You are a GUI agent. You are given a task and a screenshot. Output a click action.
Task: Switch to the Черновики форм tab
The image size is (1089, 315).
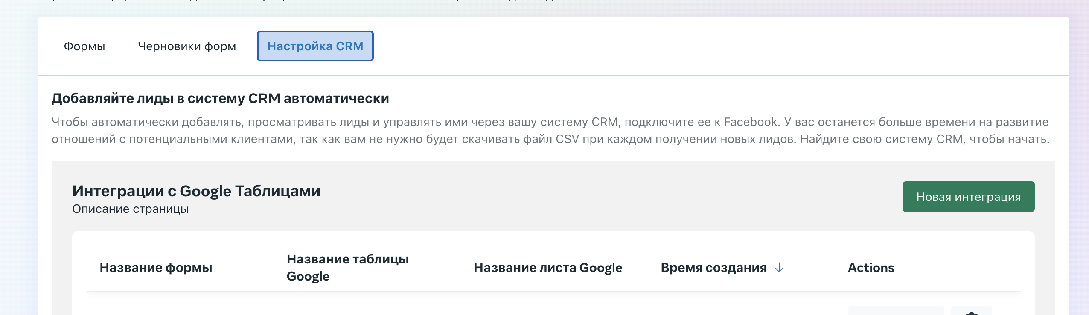[x=187, y=46]
